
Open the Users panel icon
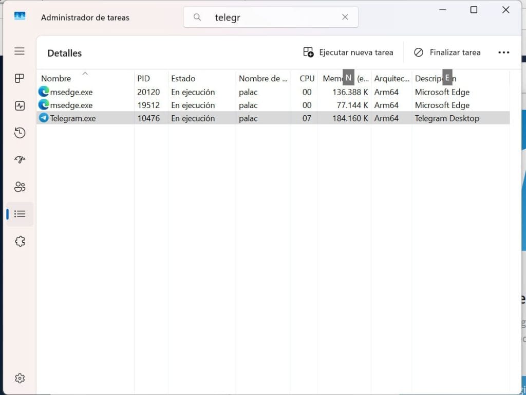click(x=20, y=187)
